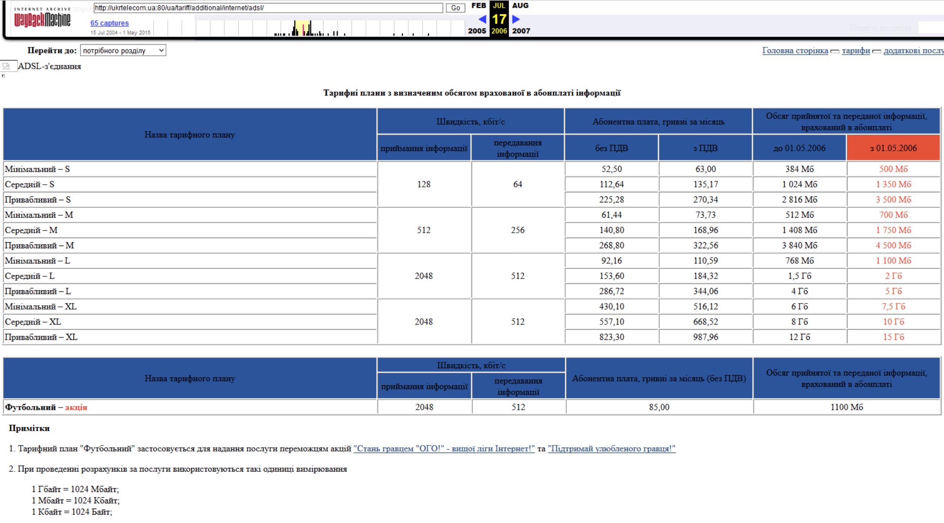Click the broken image icon beside ADSL-з'єднання
This screenshot has width=944, height=523.
pos(8,66)
